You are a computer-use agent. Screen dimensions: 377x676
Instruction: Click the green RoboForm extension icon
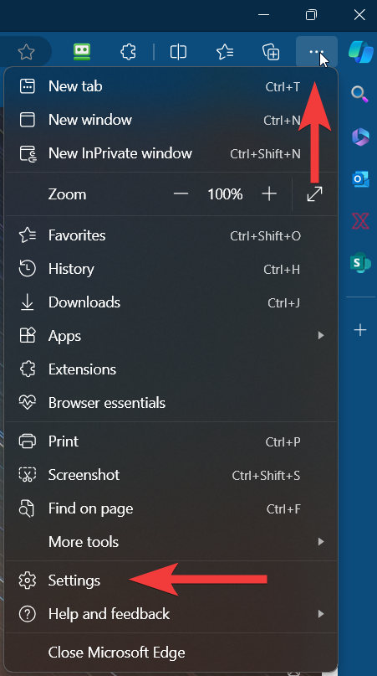[82, 52]
